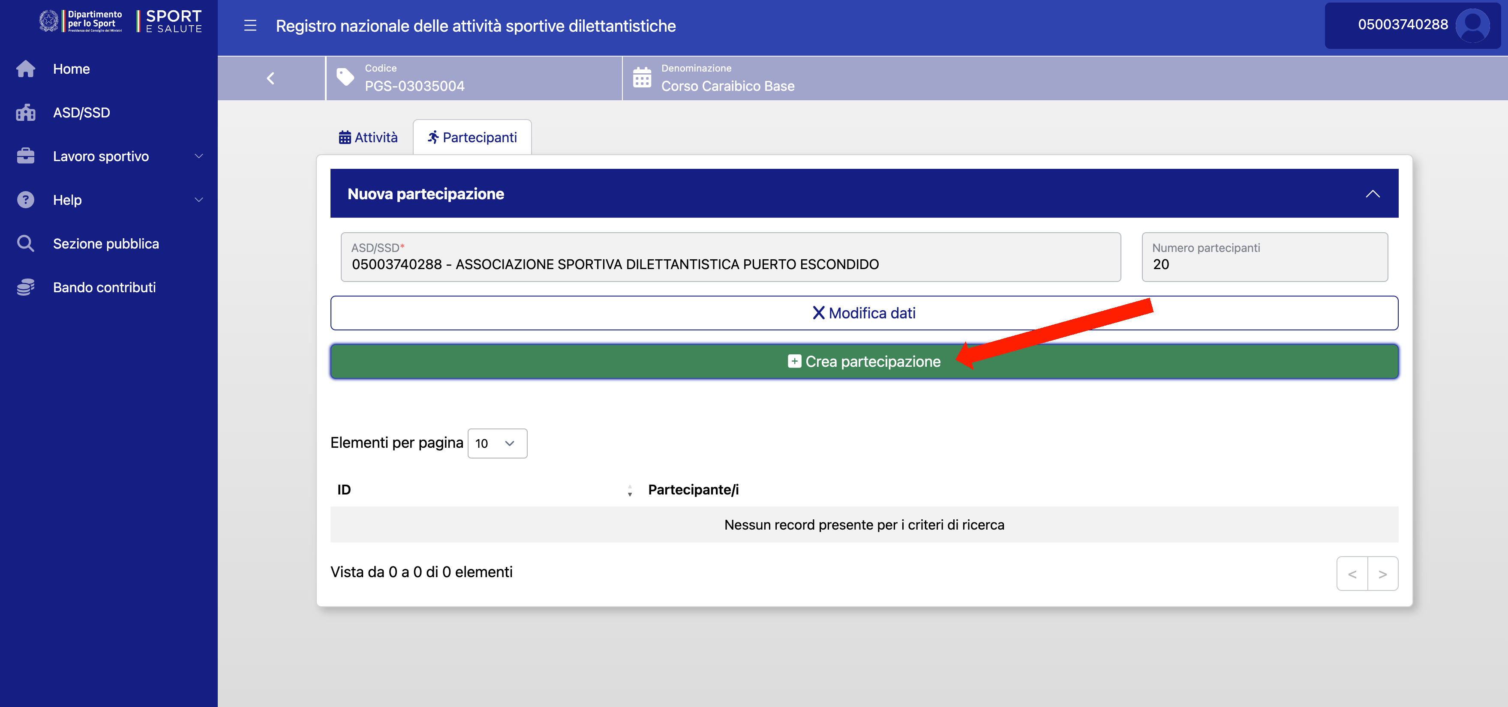
Task: Click the Bando contributi coins icon
Action: click(25, 288)
